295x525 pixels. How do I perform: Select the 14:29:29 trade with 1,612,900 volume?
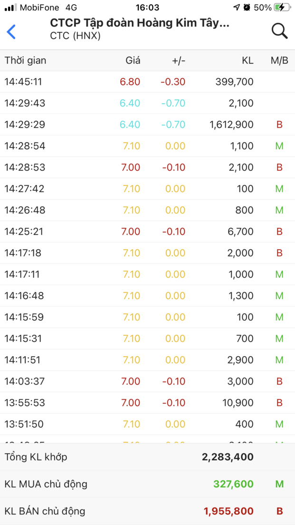click(x=147, y=125)
